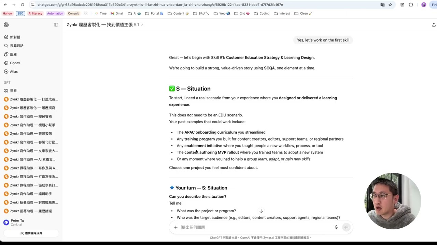Open GPT Zynkr 寫作助理 — 編輯助手

31,194
